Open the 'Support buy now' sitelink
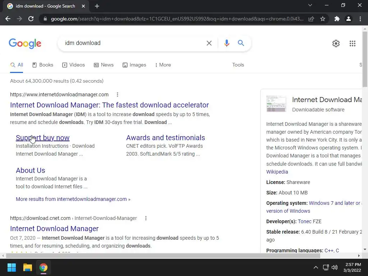 (42, 138)
